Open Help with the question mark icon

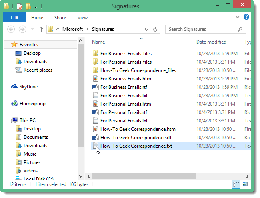[246, 17]
